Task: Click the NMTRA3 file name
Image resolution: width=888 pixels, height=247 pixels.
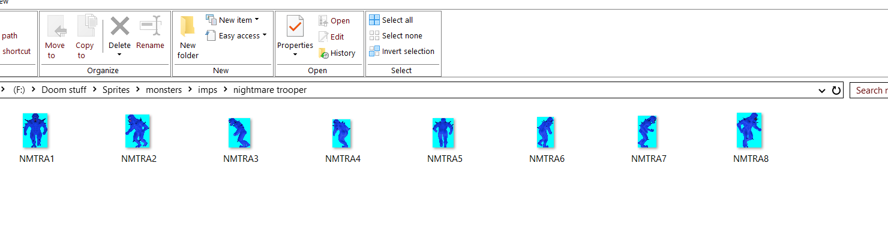Action: [241, 159]
